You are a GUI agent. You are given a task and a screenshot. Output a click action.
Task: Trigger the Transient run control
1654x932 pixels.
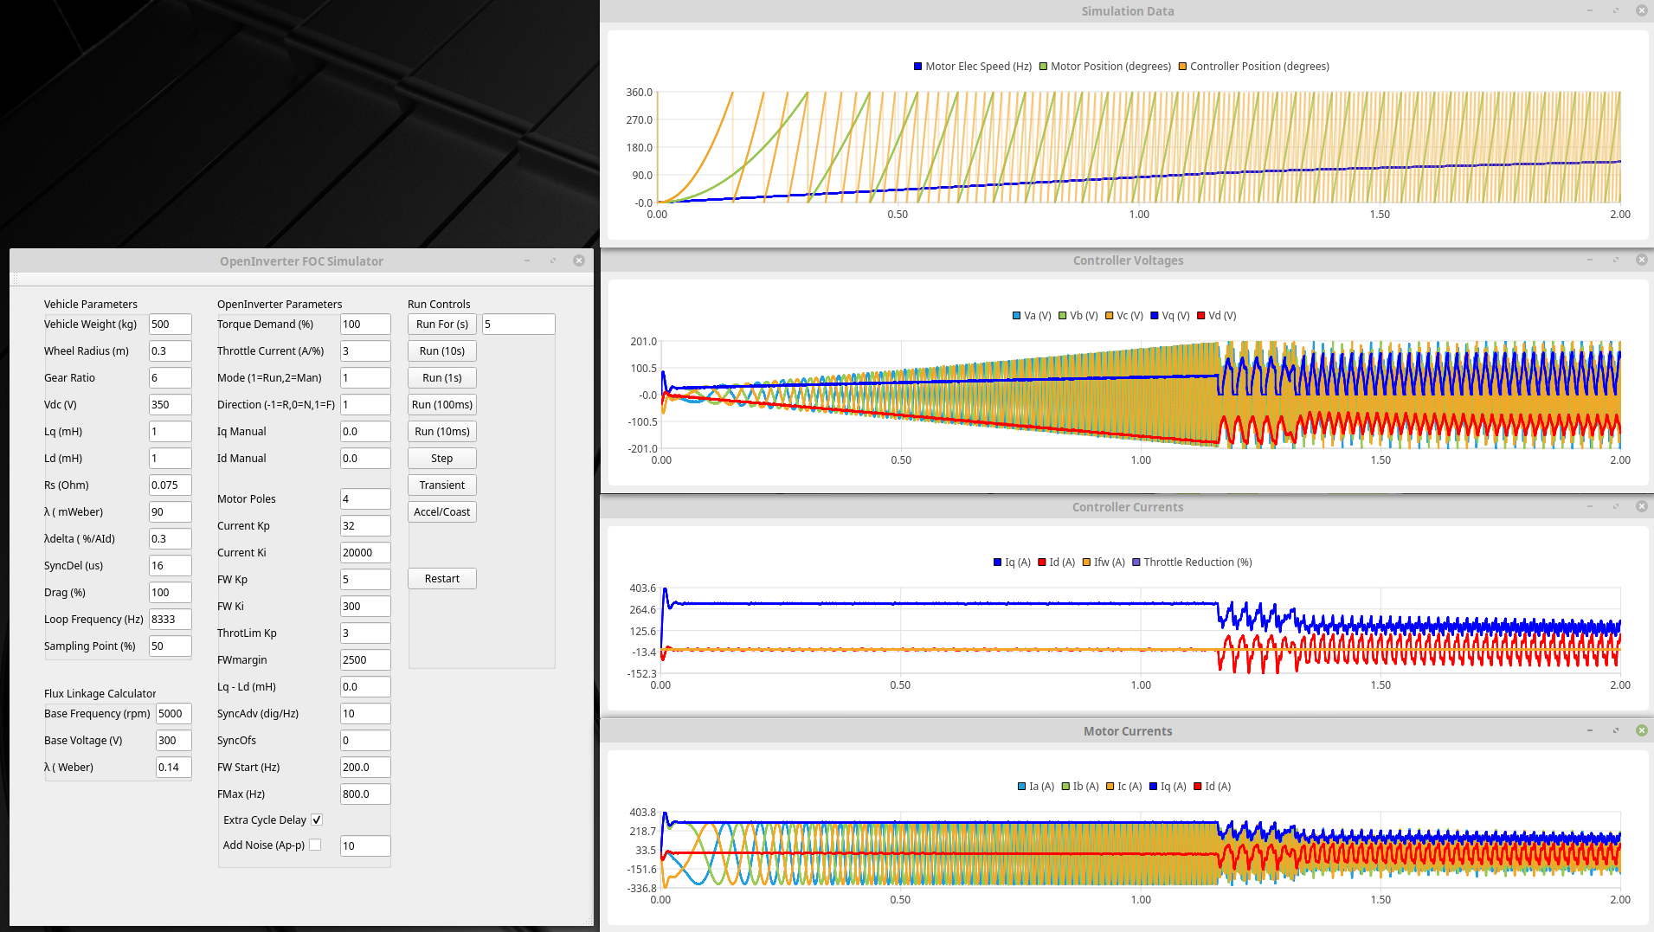tap(441, 485)
